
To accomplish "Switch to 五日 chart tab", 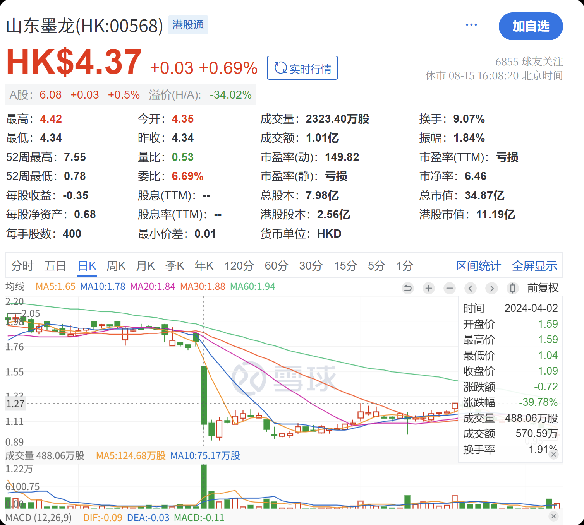I will point(55,266).
